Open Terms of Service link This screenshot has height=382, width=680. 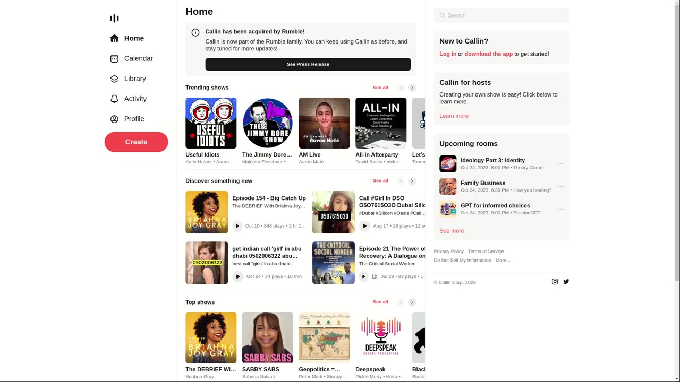point(486,251)
